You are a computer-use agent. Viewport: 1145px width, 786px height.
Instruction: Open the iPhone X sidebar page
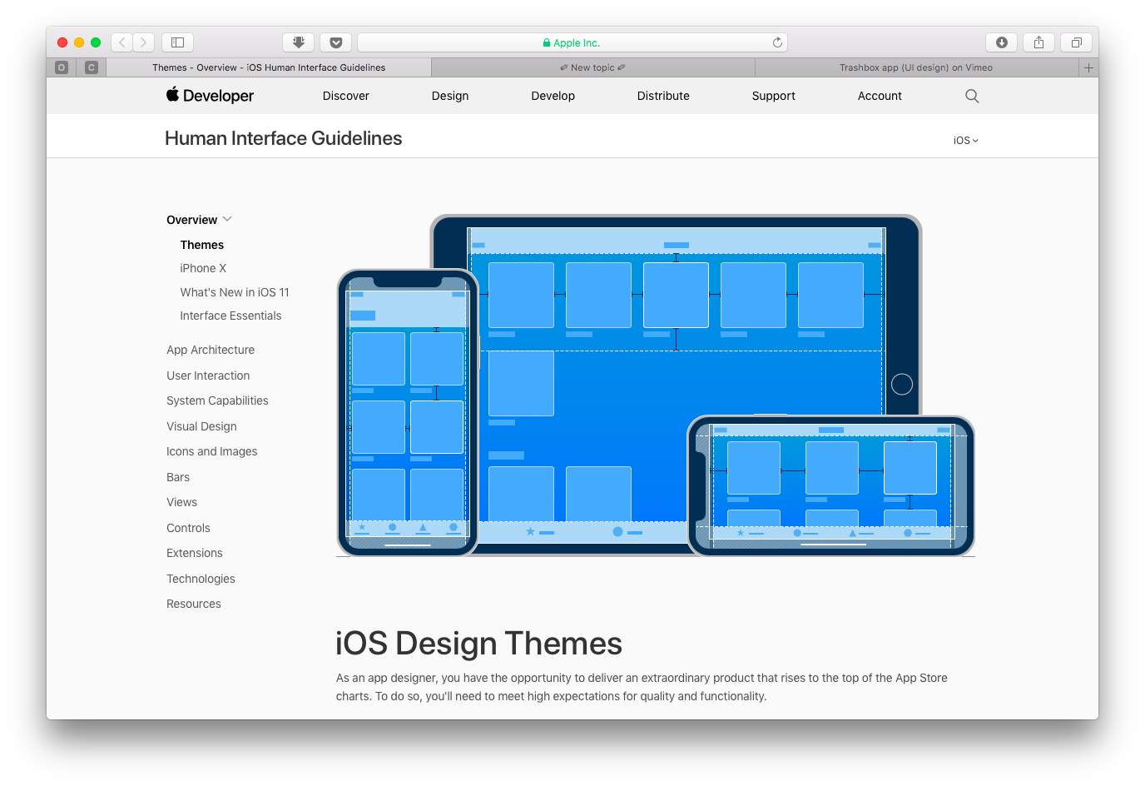pyautogui.click(x=203, y=268)
